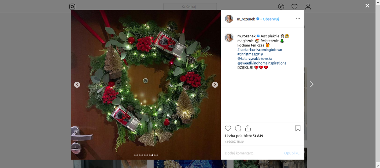This screenshot has height=168, width=380.
Task: Click the Obserwuj follow link
Action: coord(271,19)
